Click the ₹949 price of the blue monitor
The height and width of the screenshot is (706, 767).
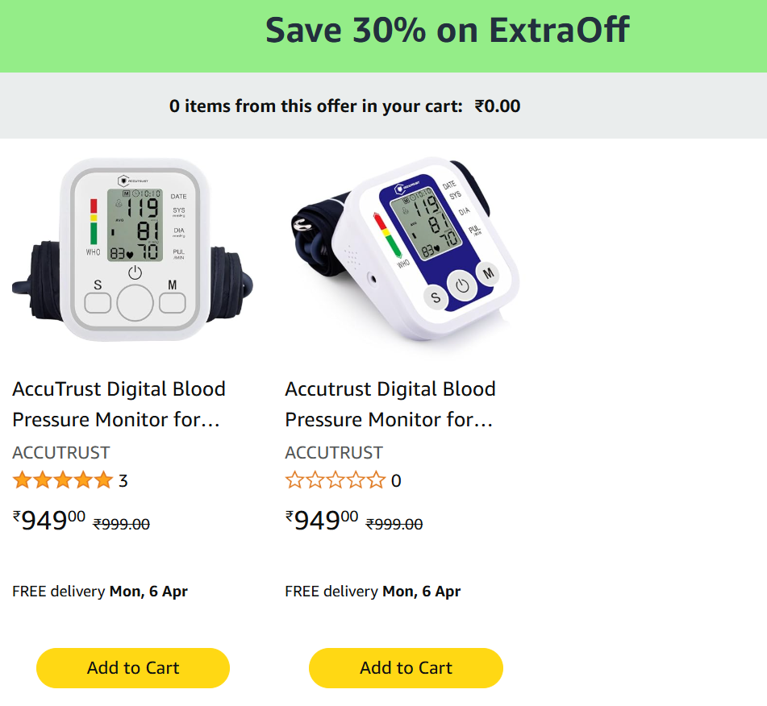pos(322,521)
